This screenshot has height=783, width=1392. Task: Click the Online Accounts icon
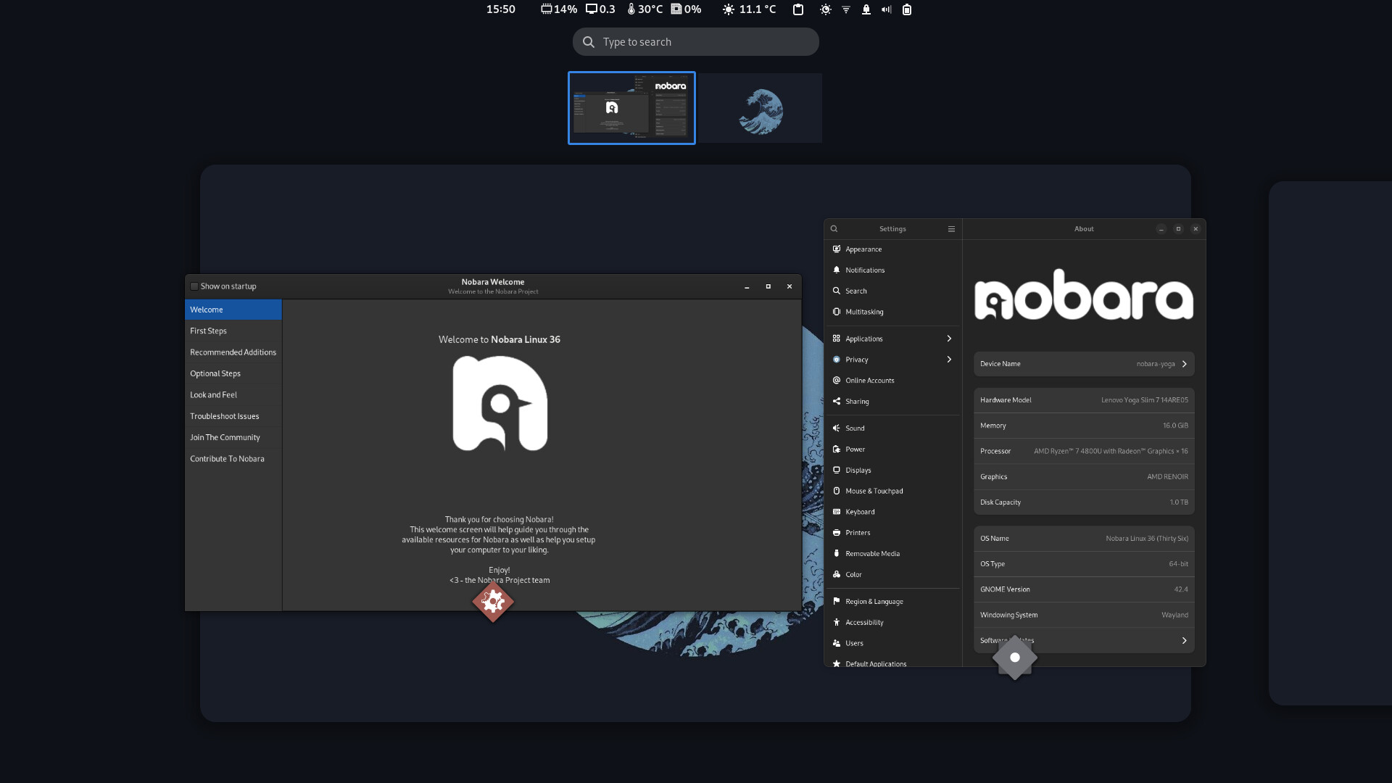pyautogui.click(x=836, y=380)
